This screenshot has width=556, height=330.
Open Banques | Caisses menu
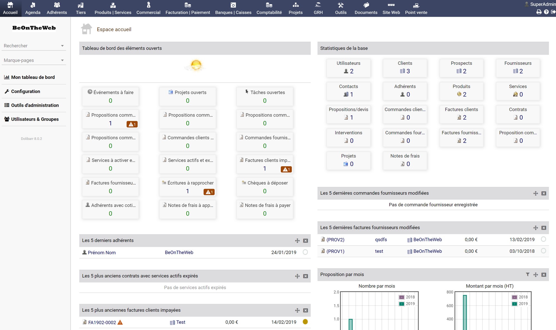[x=233, y=8]
